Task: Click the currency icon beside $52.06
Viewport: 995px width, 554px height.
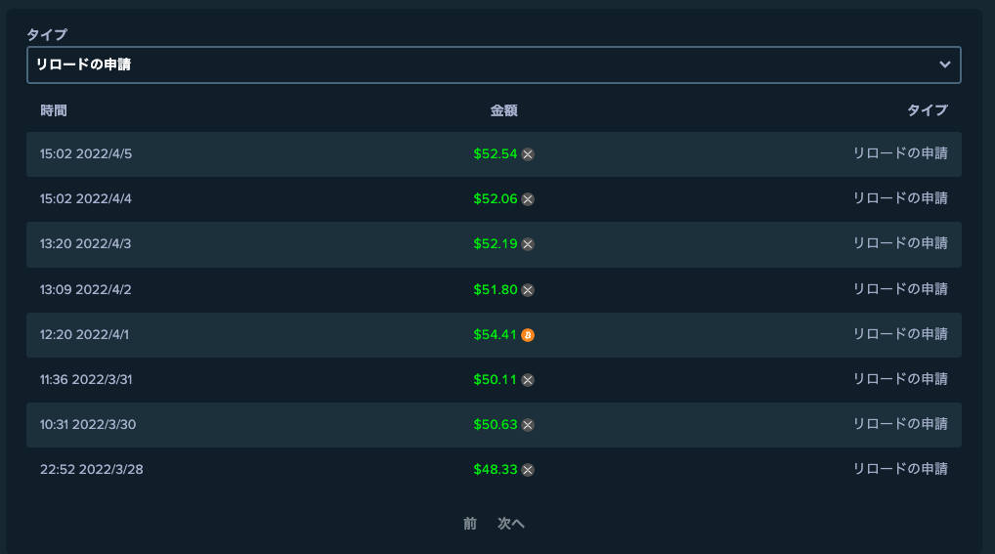Action: coord(528,199)
